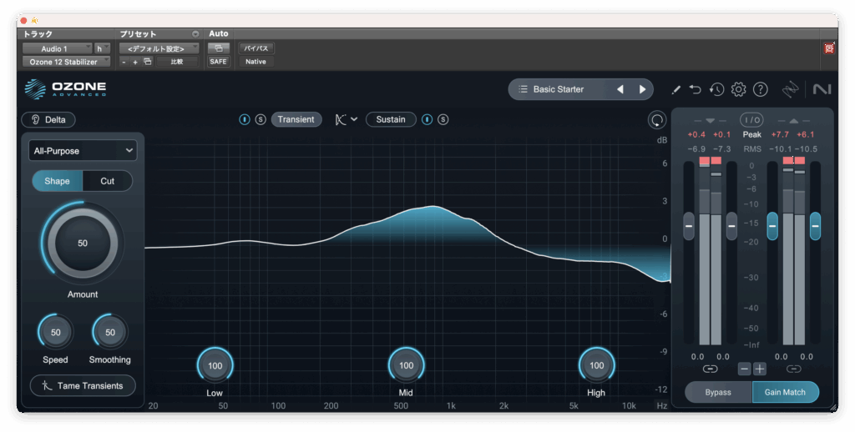The image size is (855, 432).
Task: Open the help question mark icon
Action: [x=760, y=89]
